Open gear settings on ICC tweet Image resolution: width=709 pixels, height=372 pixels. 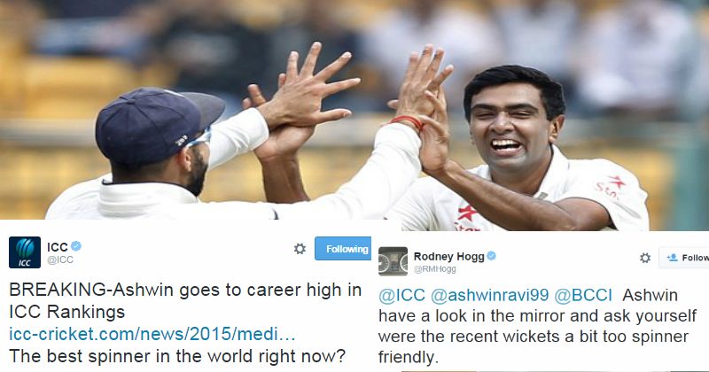pos(300,249)
